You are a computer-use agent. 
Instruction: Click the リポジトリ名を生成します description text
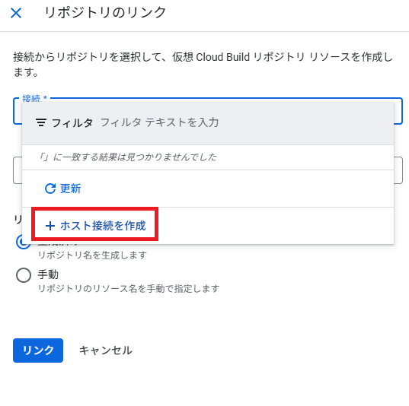[x=92, y=255]
